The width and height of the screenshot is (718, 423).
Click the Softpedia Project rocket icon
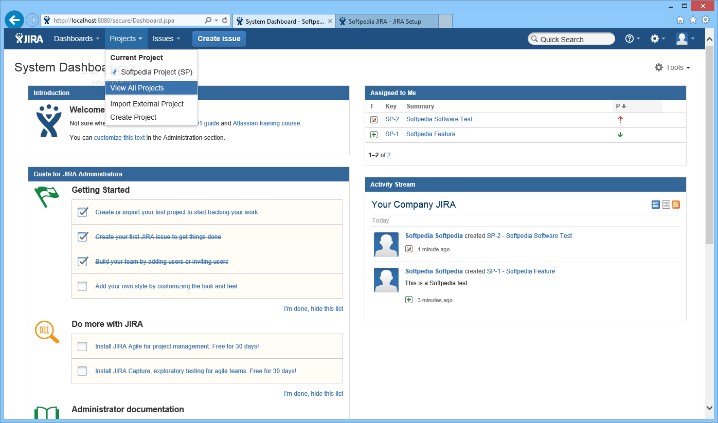tap(114, 72)
